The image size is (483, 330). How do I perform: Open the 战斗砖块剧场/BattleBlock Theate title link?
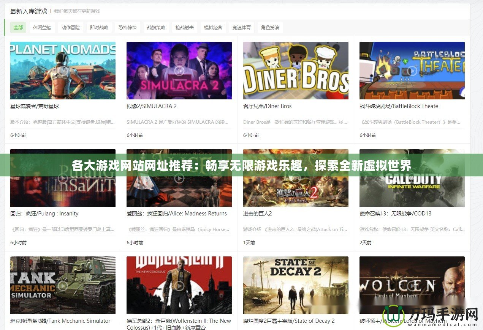[x=399, y=106]
